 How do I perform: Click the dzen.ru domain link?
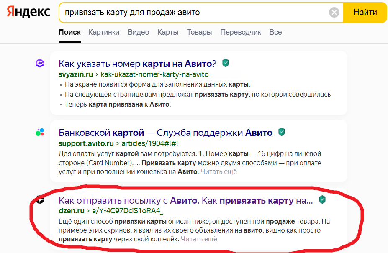click(72, 211)
